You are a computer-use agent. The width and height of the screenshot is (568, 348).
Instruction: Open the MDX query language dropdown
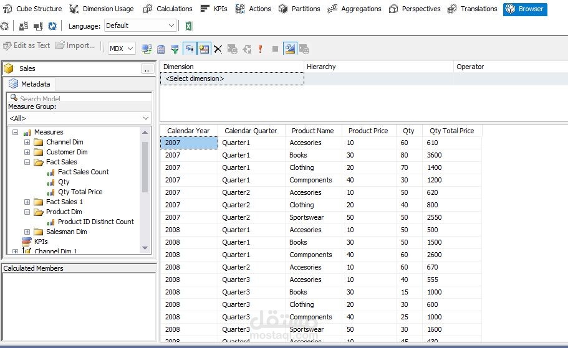(122, 49)
